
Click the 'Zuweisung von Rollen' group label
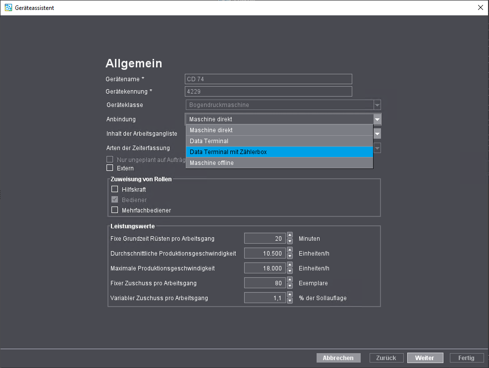tap(141, 179)
